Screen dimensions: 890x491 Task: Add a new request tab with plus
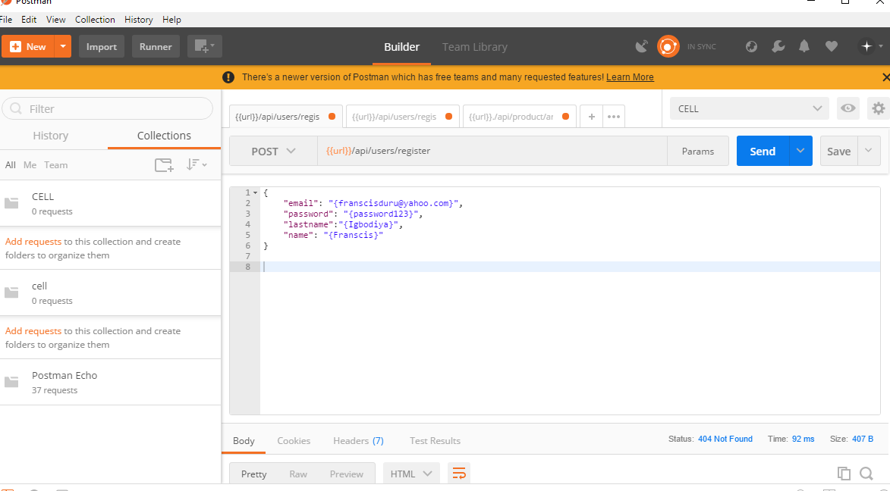point(592,116)
